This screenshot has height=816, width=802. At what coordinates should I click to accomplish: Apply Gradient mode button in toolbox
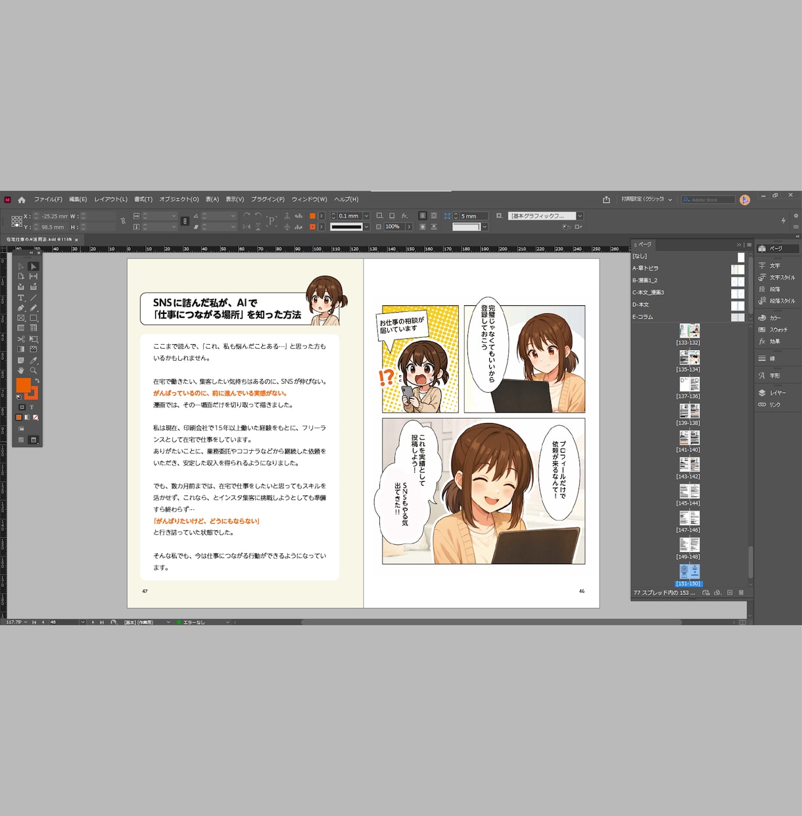27,417
